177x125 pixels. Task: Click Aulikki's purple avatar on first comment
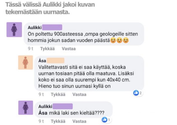click(x=14, y=30)
